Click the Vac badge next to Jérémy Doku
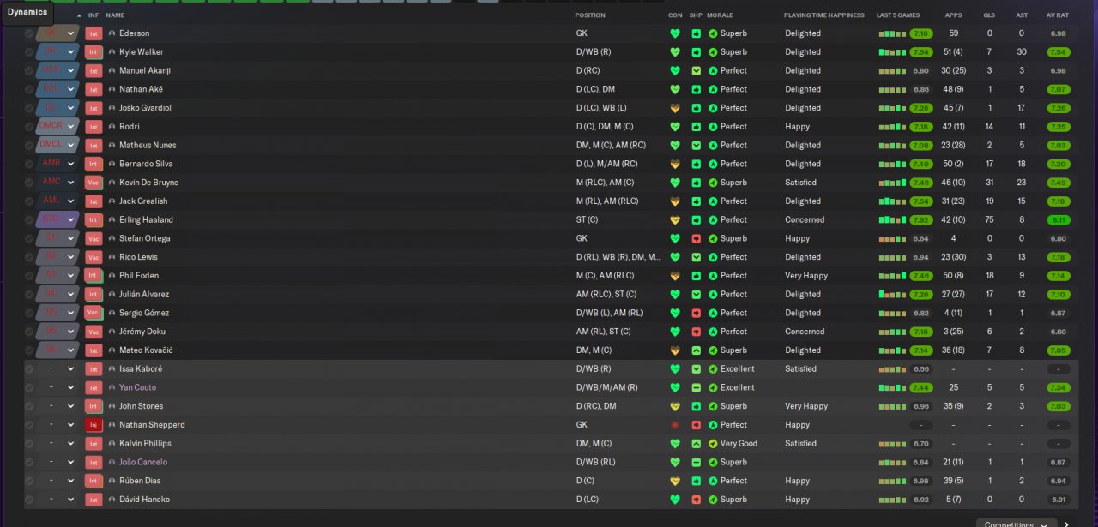 (x=94, y=332)
